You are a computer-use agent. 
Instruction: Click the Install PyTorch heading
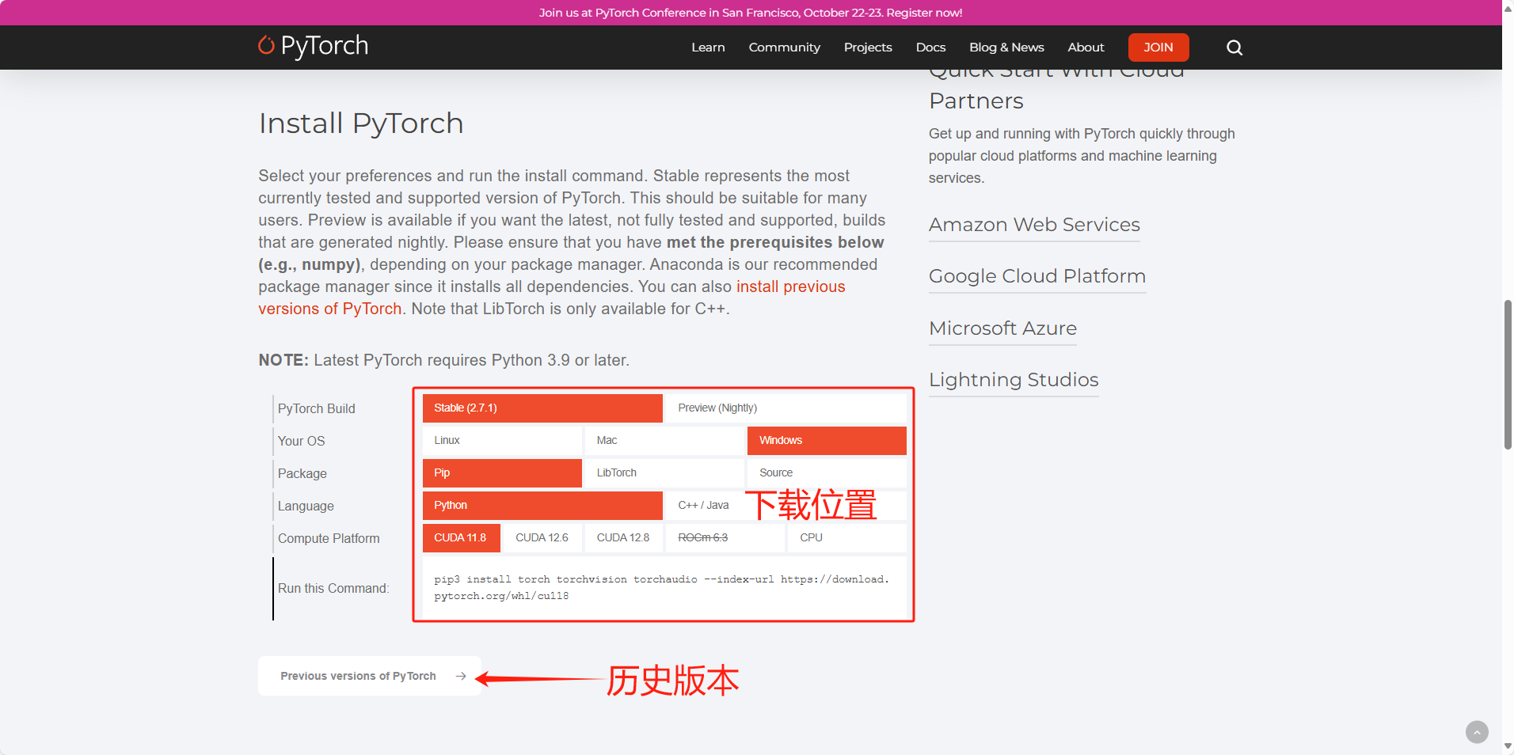coord(361,123)
